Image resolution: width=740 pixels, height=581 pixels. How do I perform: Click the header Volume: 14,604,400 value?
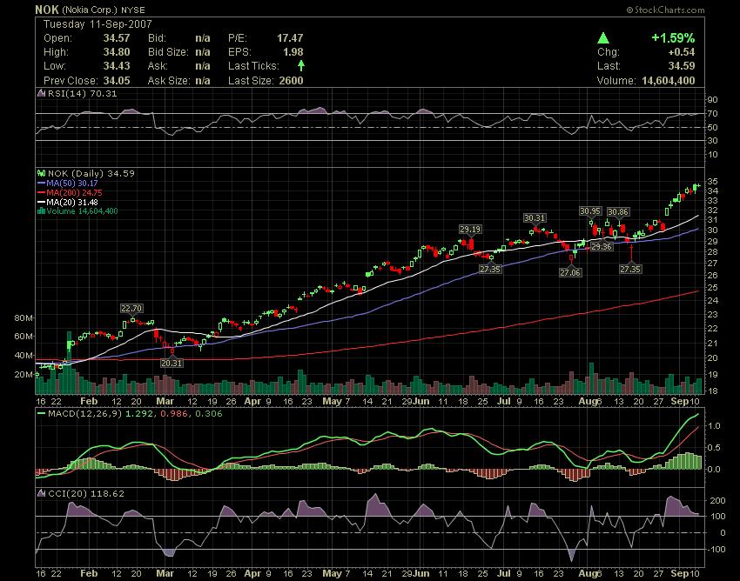[669, 81]
